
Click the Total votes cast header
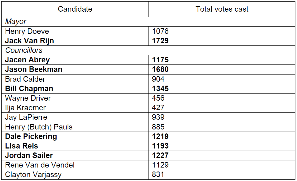222,9
